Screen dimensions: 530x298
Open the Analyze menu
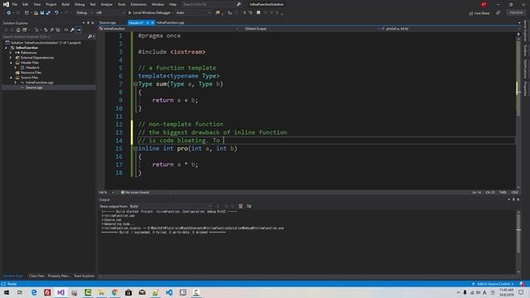tap(107, 4)
